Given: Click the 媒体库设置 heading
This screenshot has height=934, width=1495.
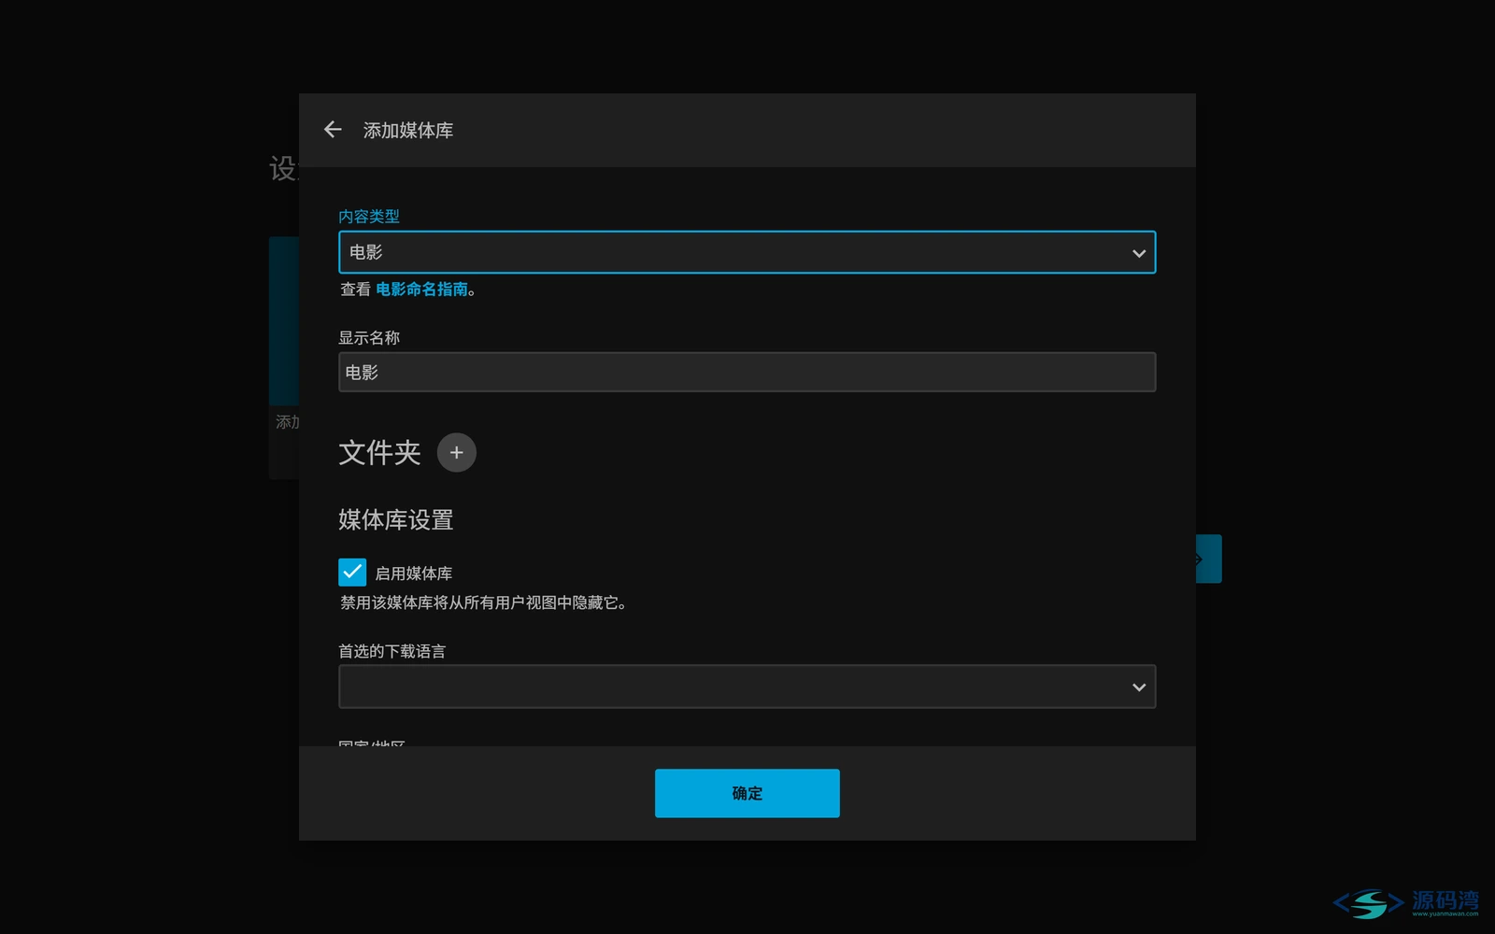Looking at the screenshot, I should pos(396,519).
